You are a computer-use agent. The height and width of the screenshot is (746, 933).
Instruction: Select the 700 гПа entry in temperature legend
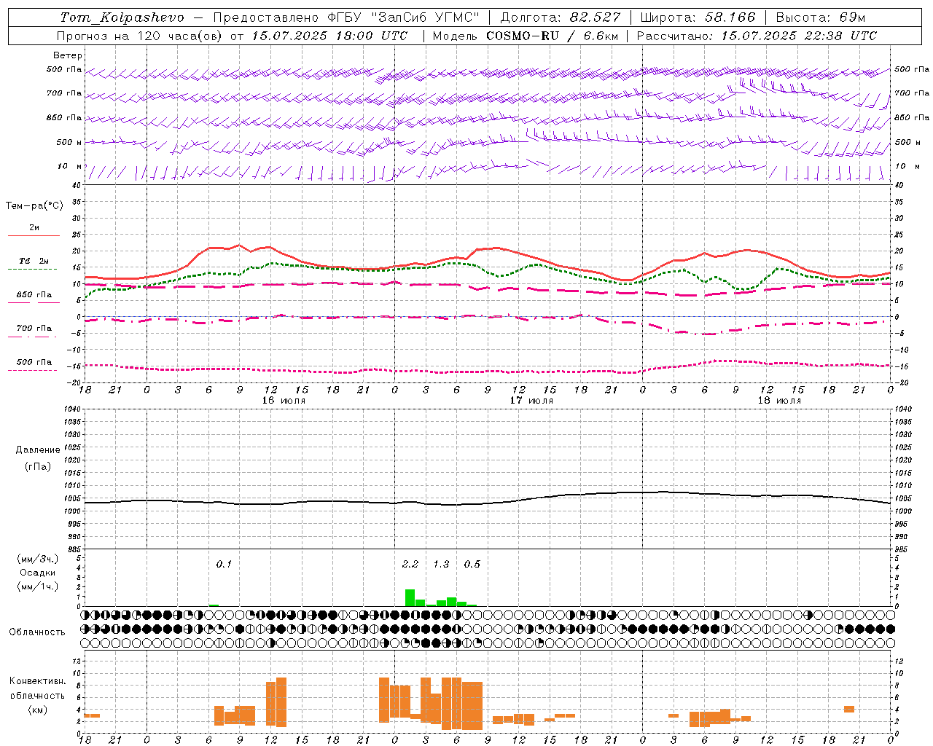pyautogui.click(x=34, y=329)
